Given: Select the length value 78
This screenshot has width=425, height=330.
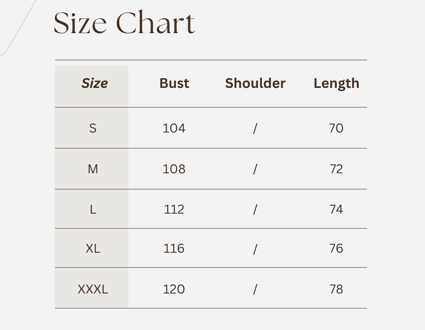Looking at the screenshot, I should pos(336,289).
